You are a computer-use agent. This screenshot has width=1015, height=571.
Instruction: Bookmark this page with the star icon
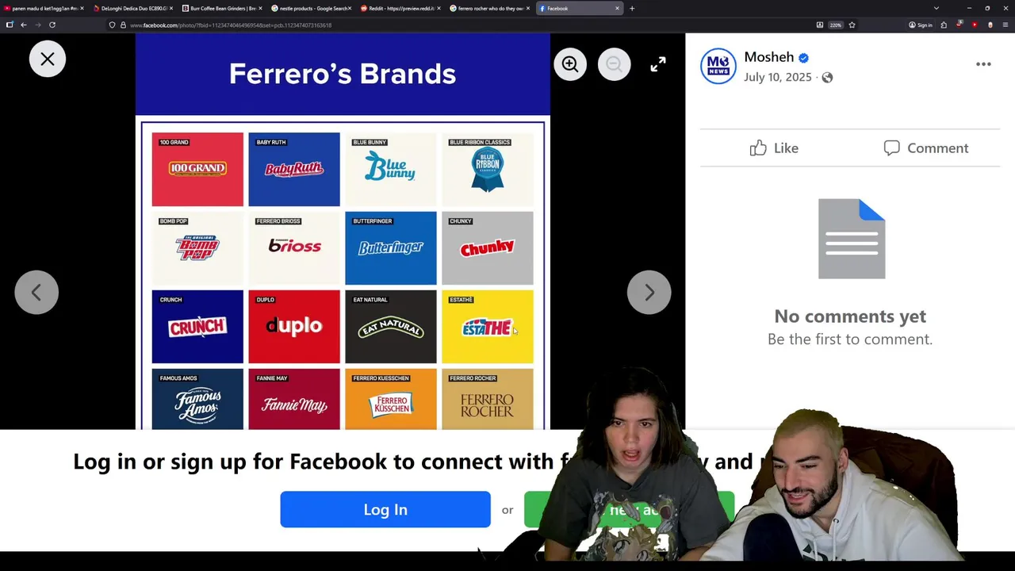(x=852, y=25)
